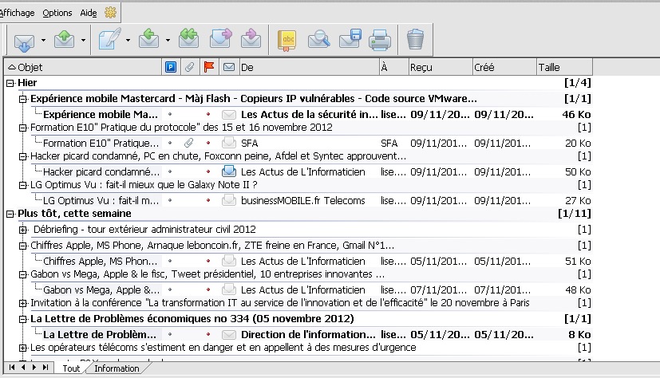Viewport: 660px width, 378px height.
Task: Switch to the Information tab
Action: click(116, 368)
